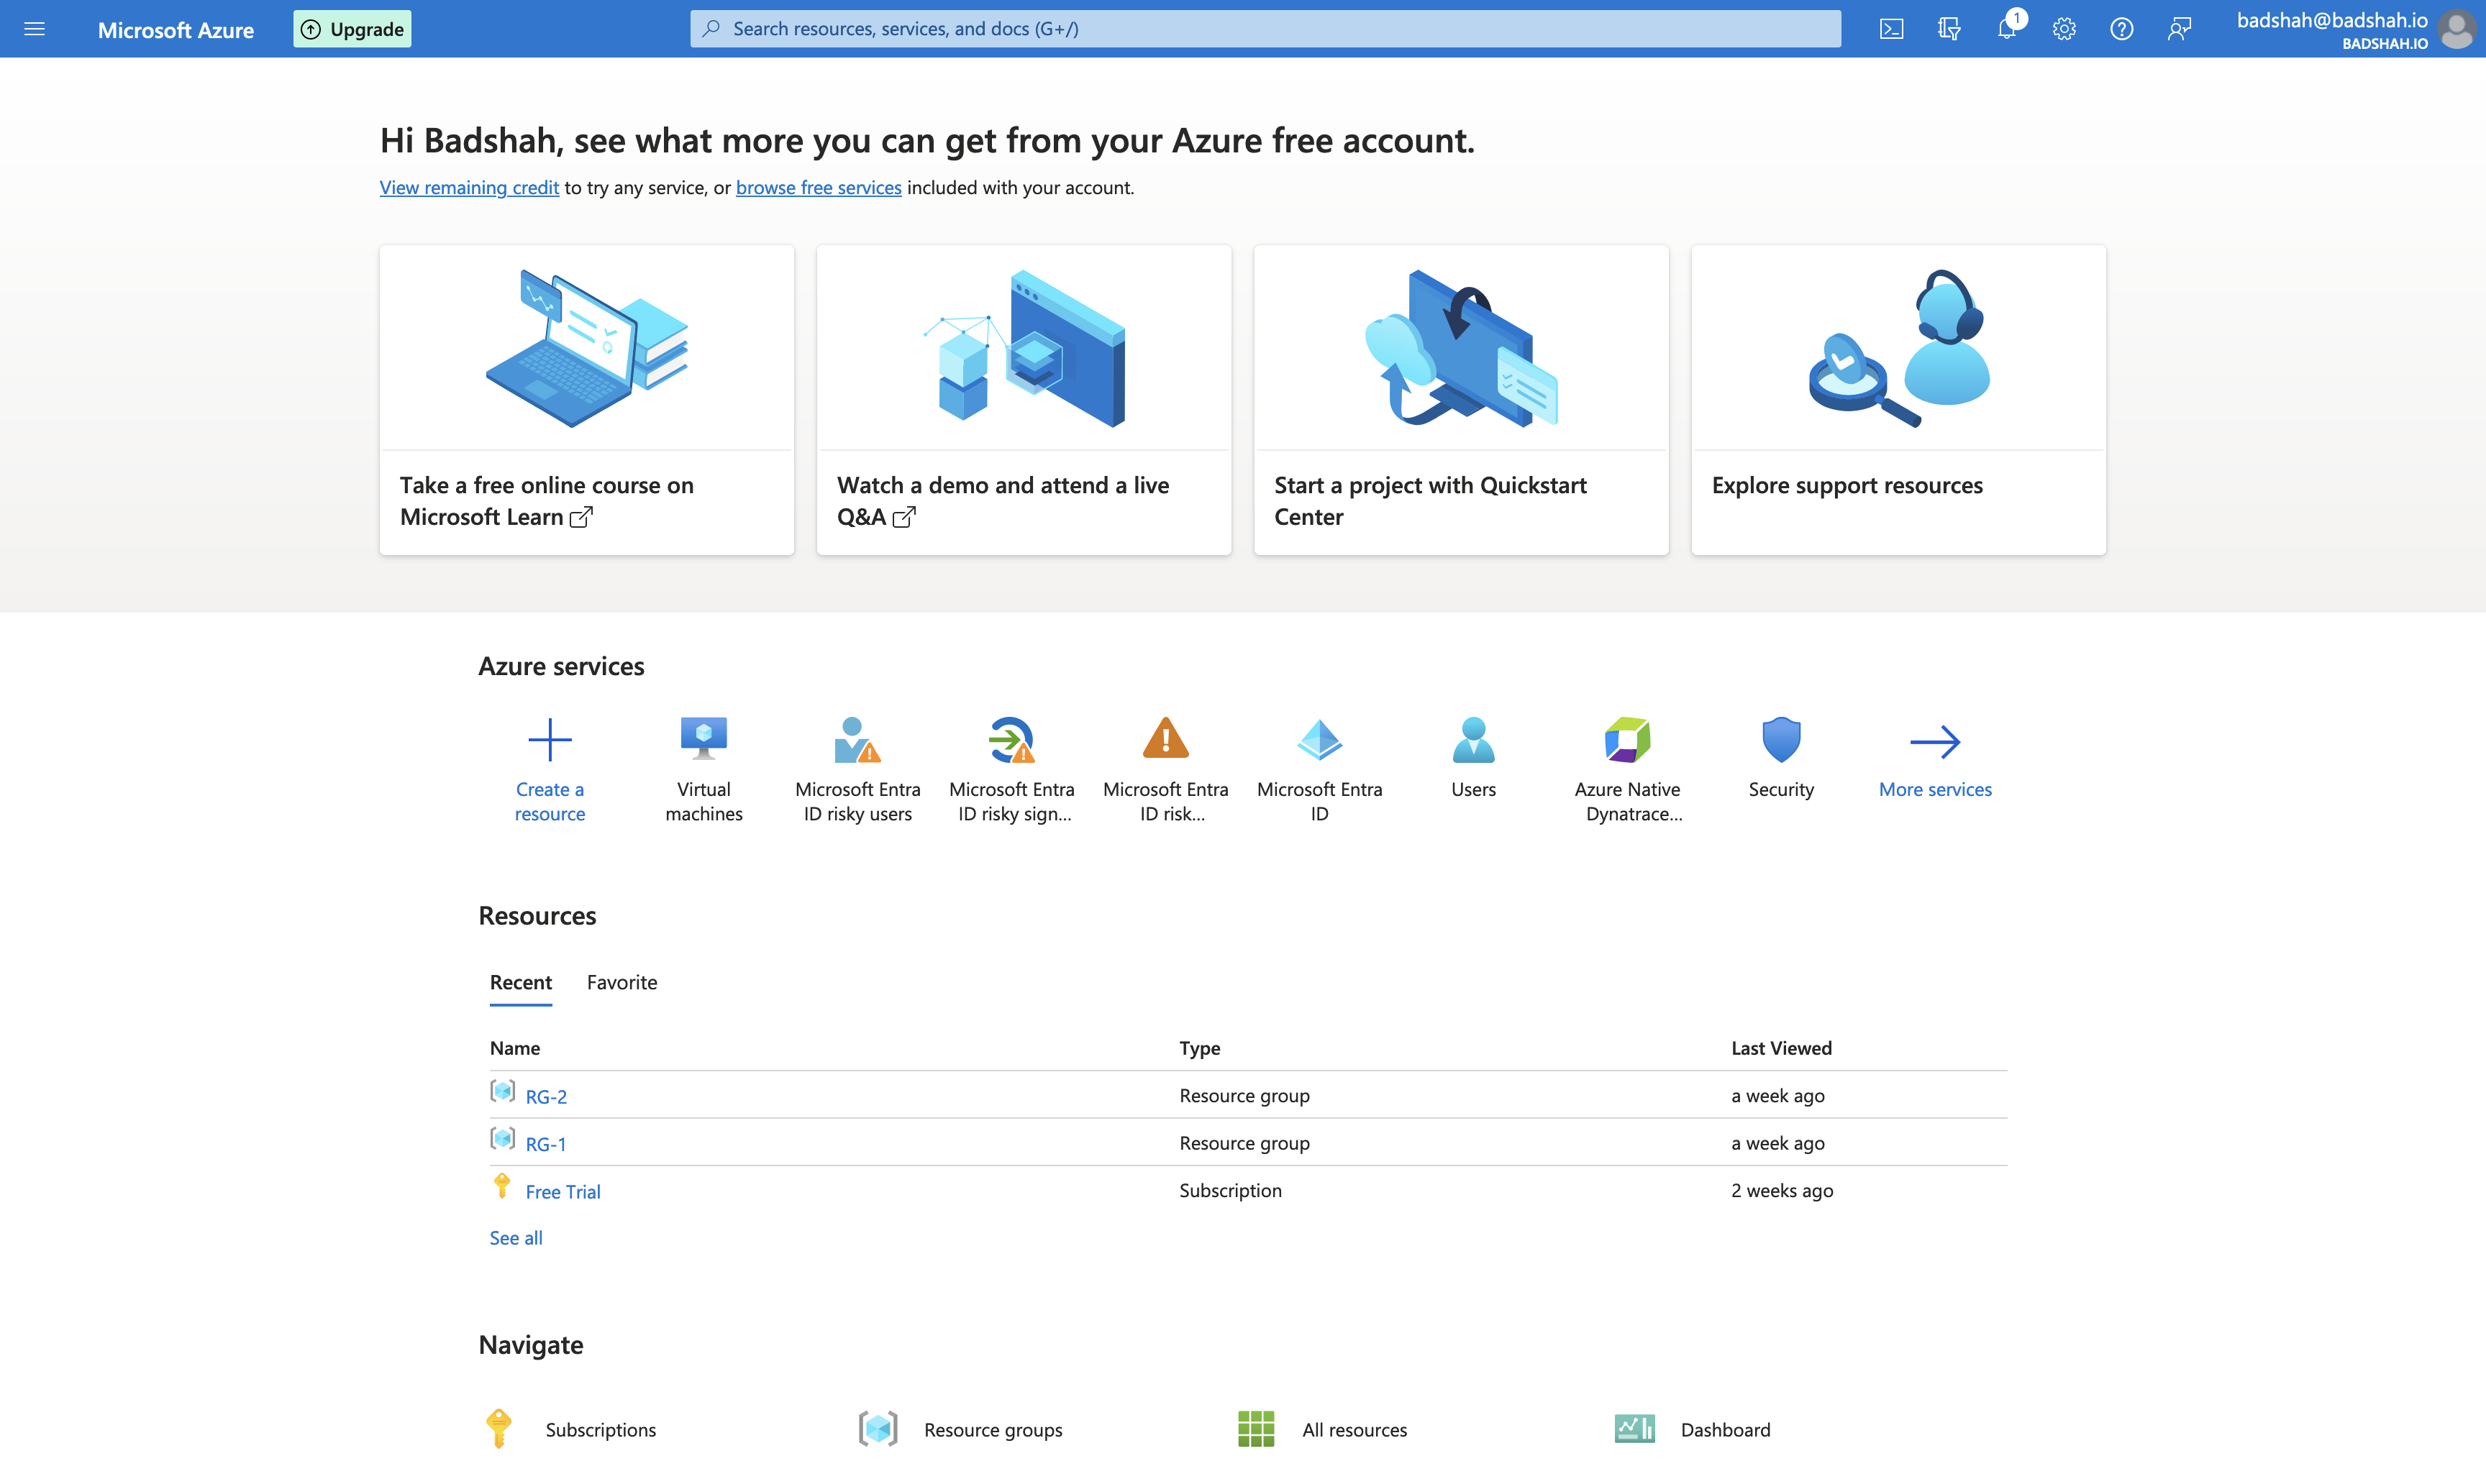2486x1484 pixels.
Task: Open the feedback icon
Action: [2180, 28]
